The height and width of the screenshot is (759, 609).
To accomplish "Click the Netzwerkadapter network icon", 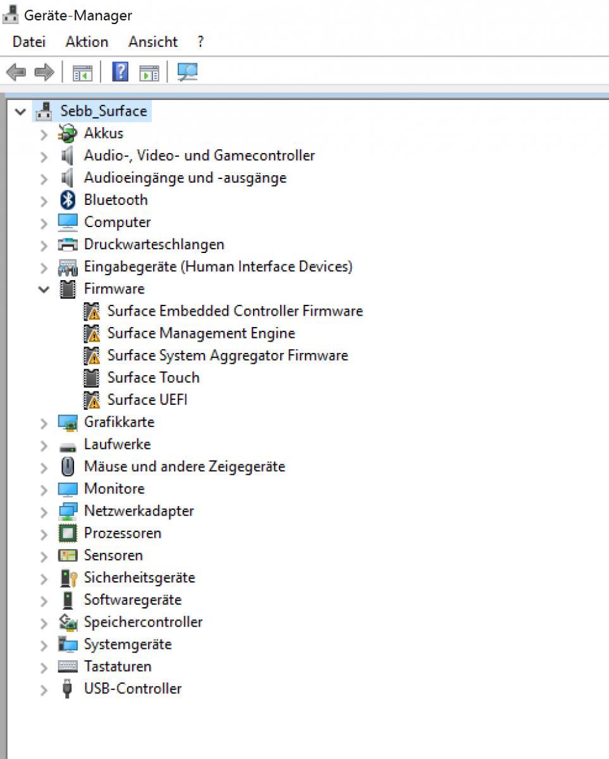I will pyautogui.click(x=67, y=511).
